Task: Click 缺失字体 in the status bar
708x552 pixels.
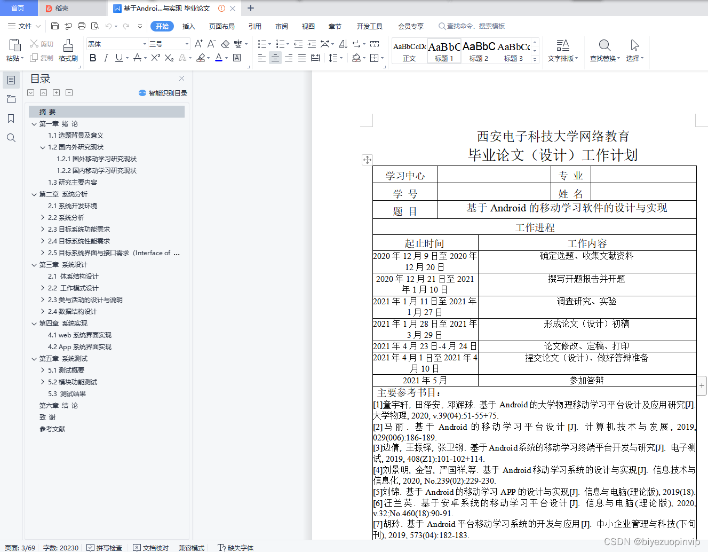Action: pos(235,548)
